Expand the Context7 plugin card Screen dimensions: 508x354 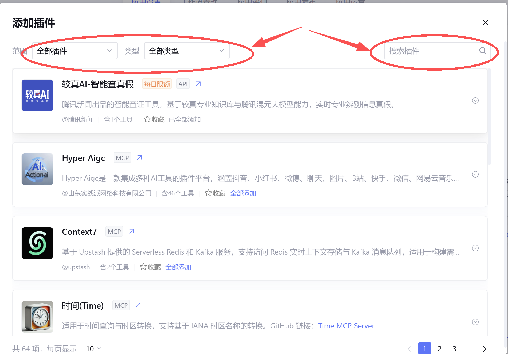pos(475,248)
